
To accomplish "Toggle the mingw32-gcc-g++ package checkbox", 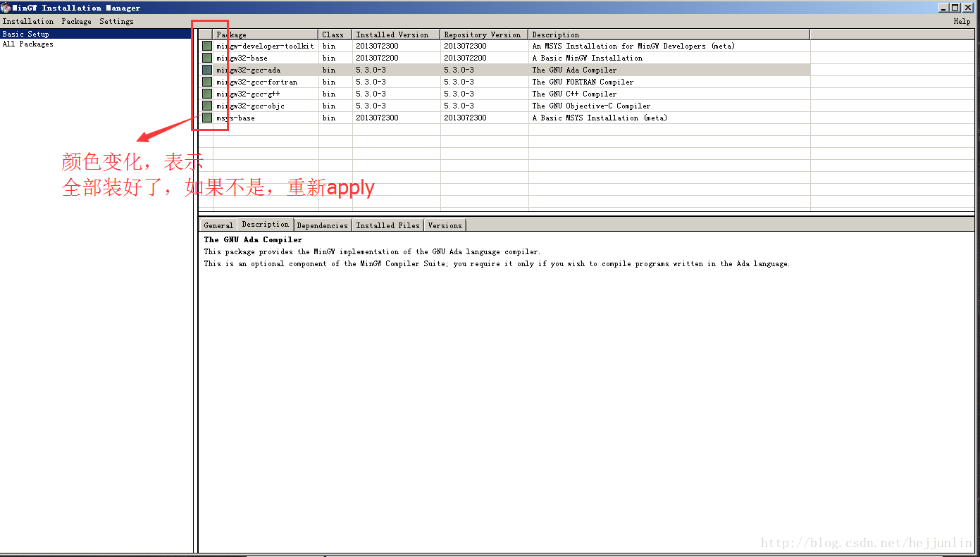I will pyautogui.click(x=207, y=94).
